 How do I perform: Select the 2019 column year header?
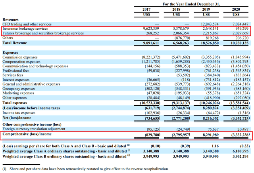206,10
